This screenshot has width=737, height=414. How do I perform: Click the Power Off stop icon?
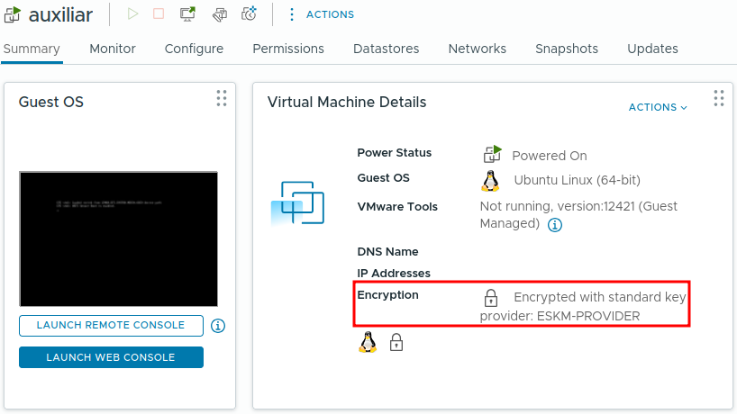click(x=159, y=14)
